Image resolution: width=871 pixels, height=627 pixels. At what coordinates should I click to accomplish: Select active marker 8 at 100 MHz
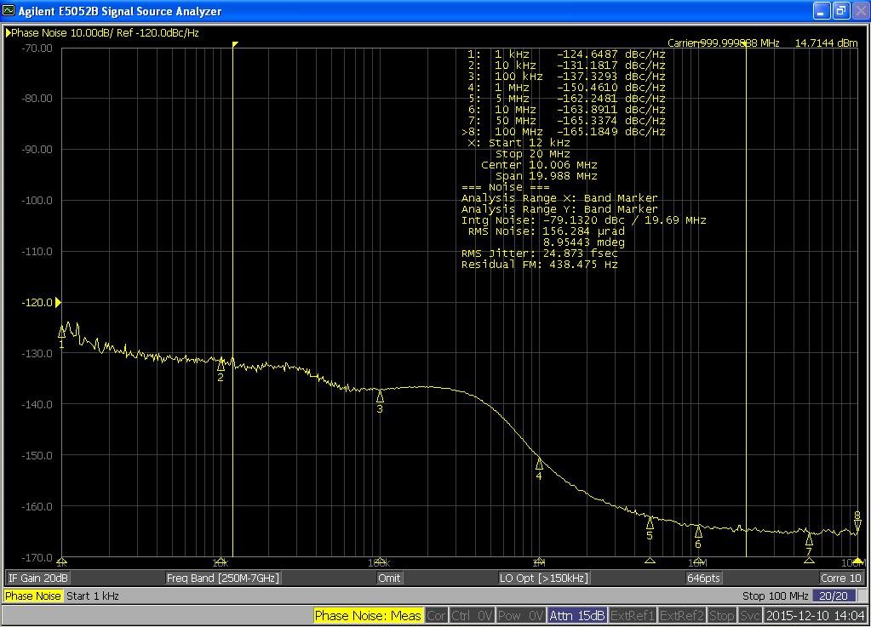pyautogui.click(x=857, y=526)
